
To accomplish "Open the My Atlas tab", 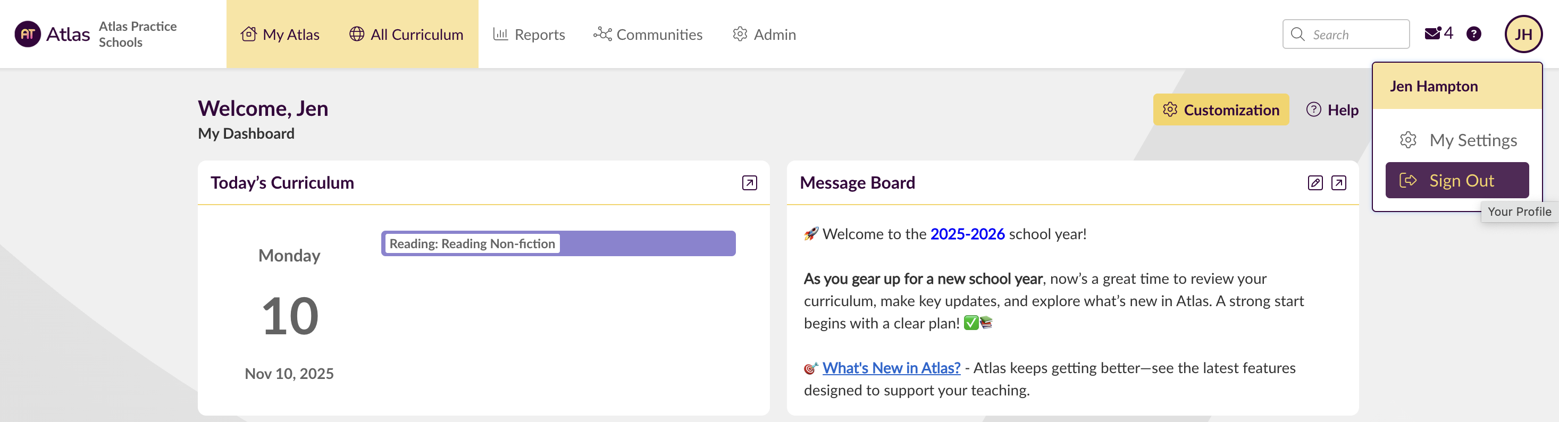I will [x=280, y=35].
